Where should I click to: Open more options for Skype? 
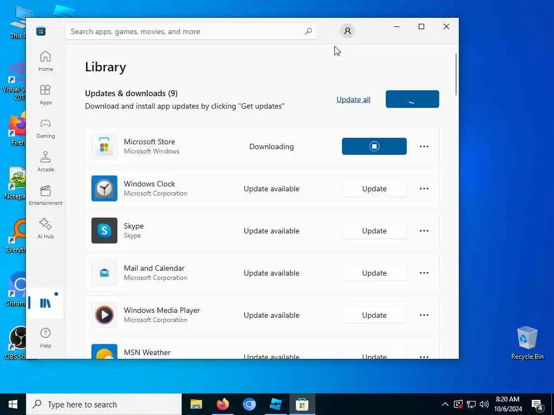[424, 231]
